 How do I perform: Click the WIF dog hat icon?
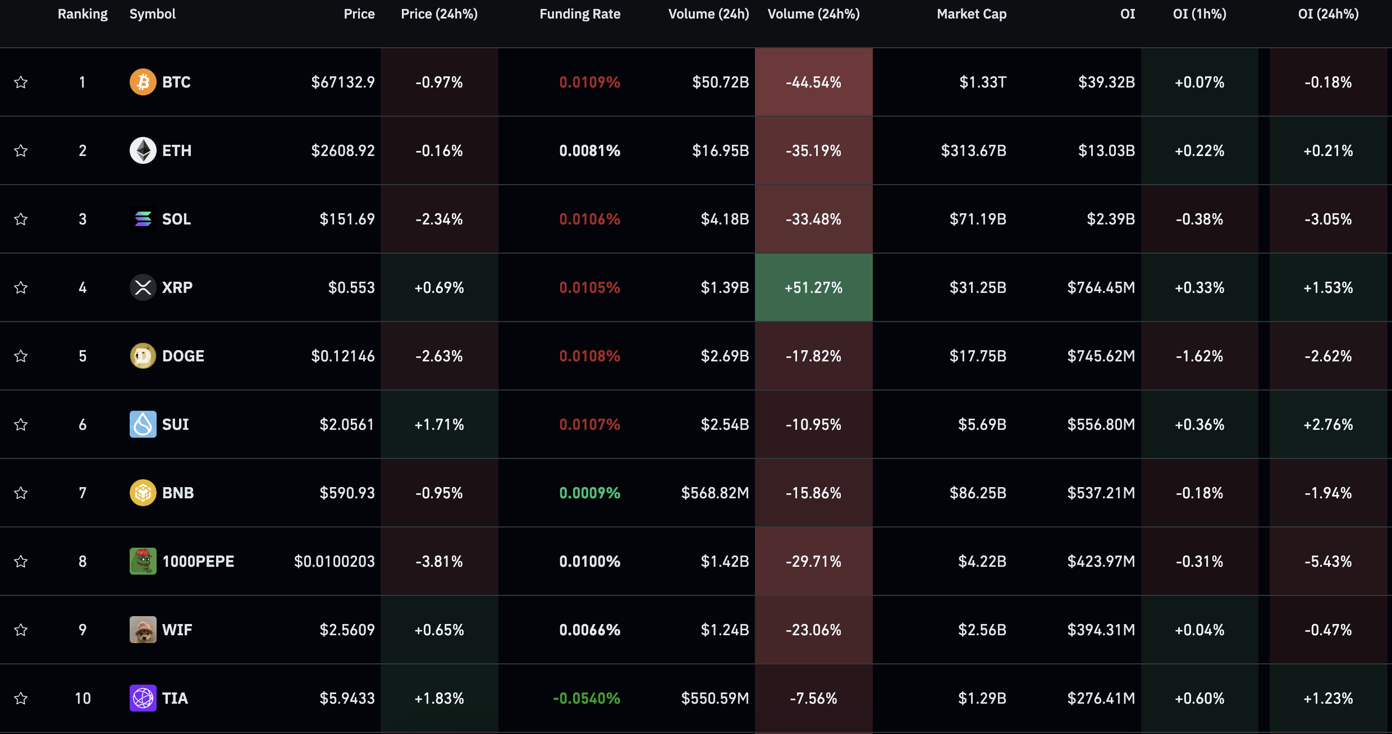point(143,630)
